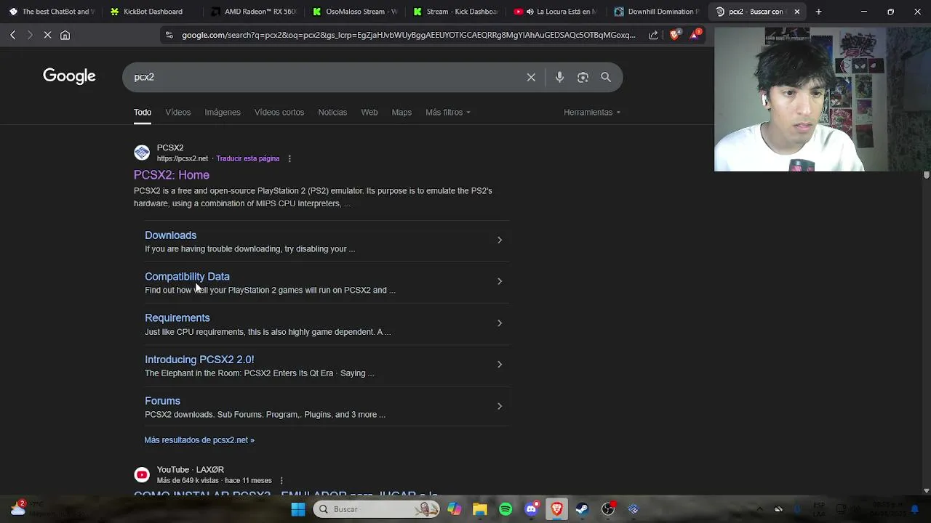Open the Herramientas dropdown
The image size is (931, 523).
pyautogui.click(x=592, y=112)
